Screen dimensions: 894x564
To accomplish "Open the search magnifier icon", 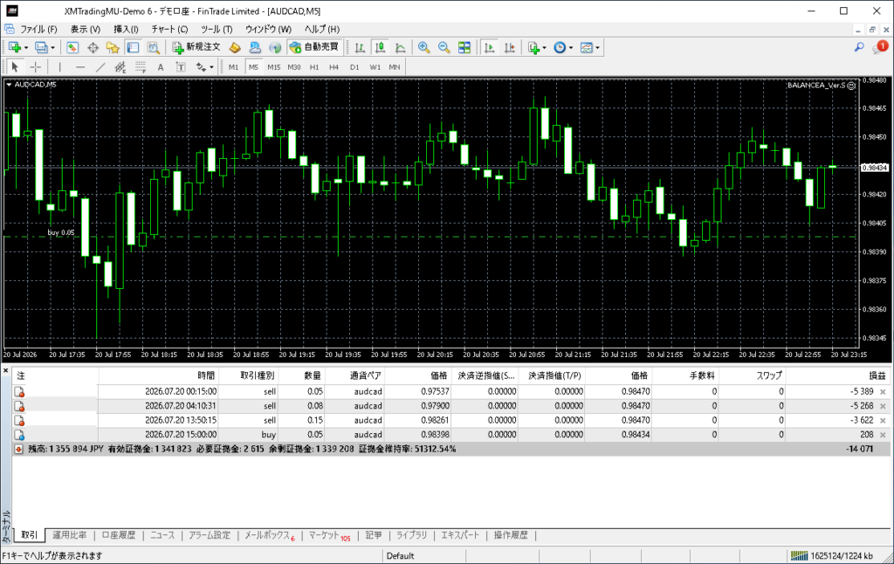I will click(859, 47).
